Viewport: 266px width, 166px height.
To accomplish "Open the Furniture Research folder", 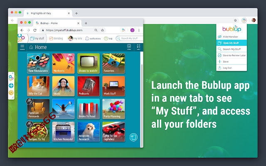I will pos(38,109).
